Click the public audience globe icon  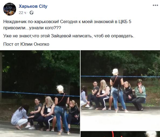32,13
